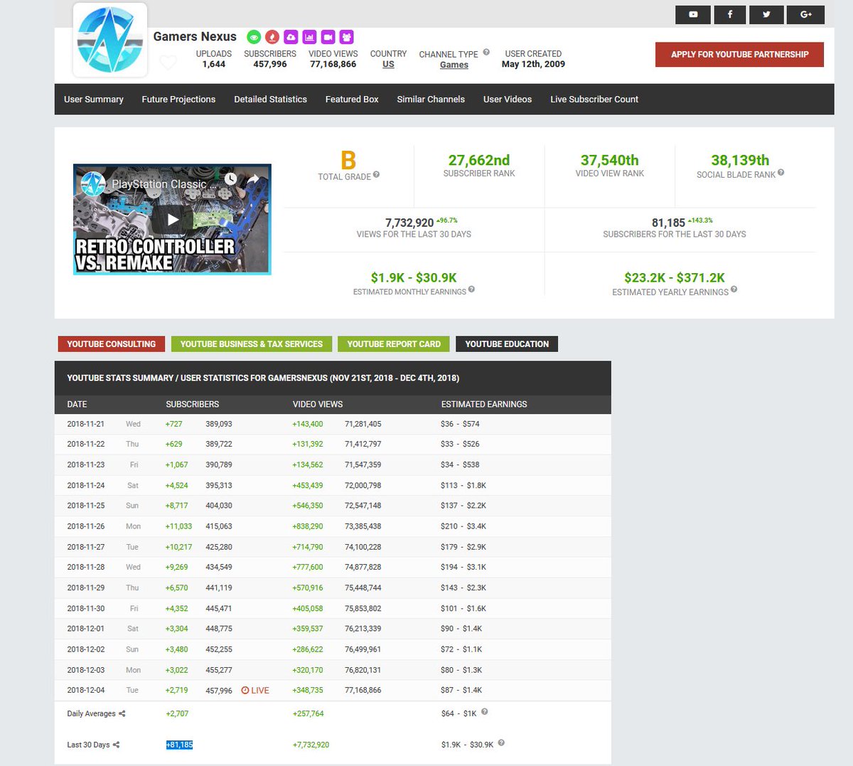853x766 pixels.
Task: Click the $210 - $3.4K earnings cell
Action: click(x=463, y=526)
